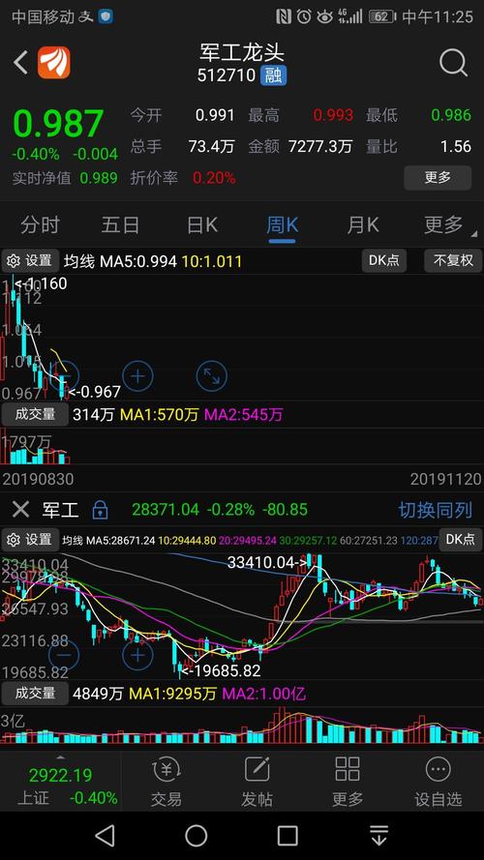Toggle DK点 in the upper chart
Image resolution: width=484 pixels, height=860 pixels.
(x=384, y=261)
